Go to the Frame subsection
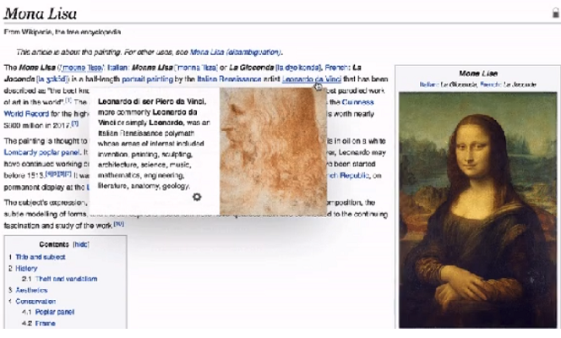561x338 pixels. pyautogui.click(x=45, y=324)
